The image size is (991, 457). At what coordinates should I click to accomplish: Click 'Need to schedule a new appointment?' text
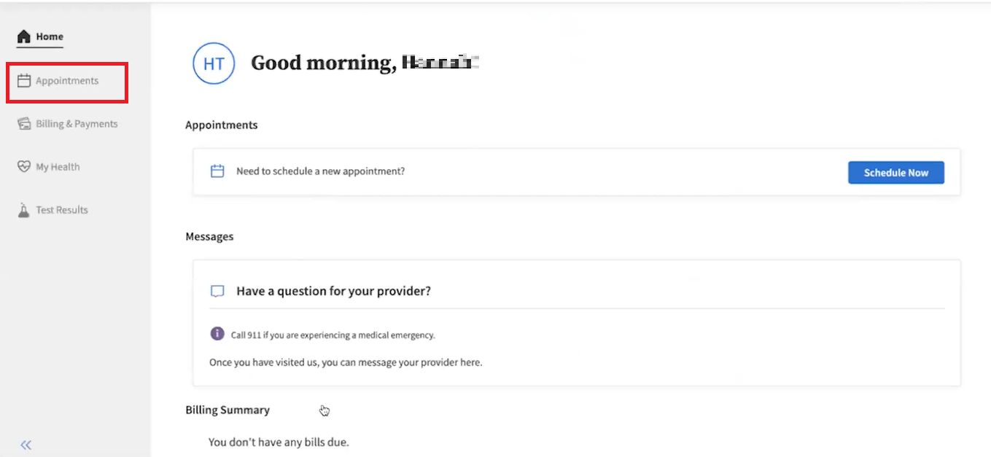tap(320, 171)
